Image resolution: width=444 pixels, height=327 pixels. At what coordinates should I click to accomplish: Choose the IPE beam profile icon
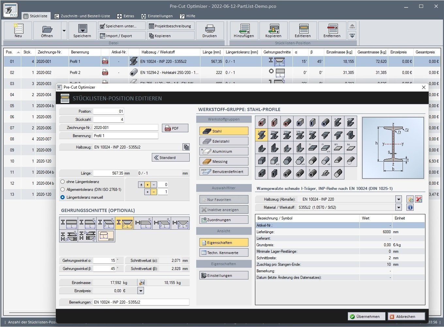[x=312, y=135]
